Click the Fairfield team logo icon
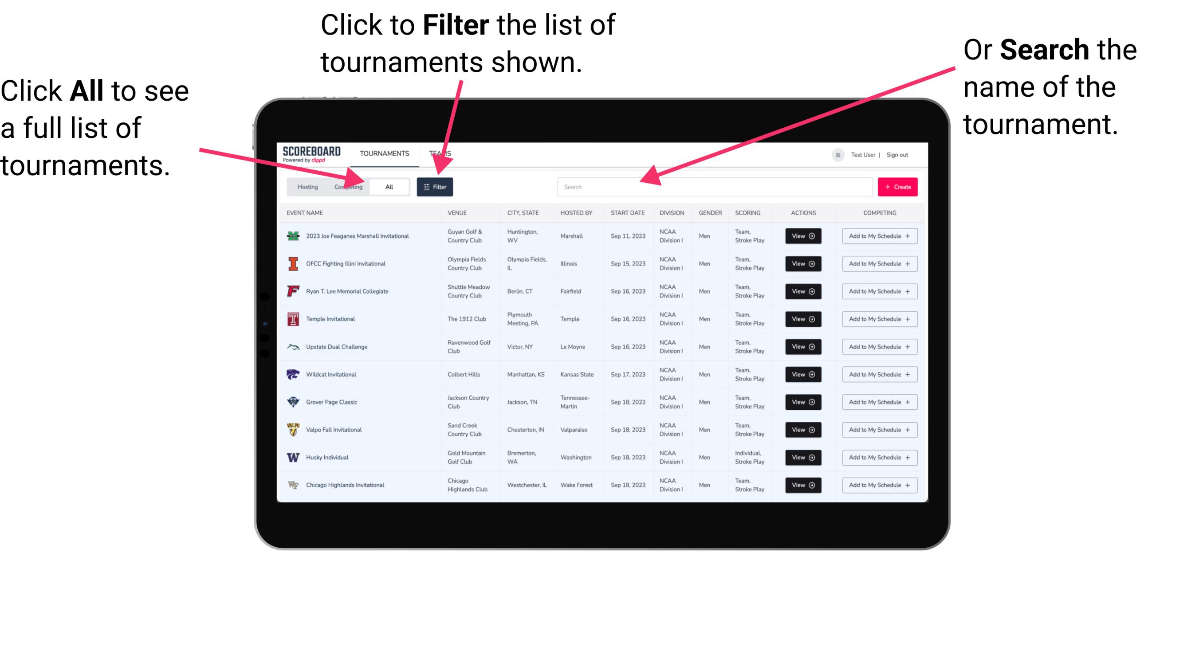This screenshot has width=1203, height=647. click(x=291, y=292)
